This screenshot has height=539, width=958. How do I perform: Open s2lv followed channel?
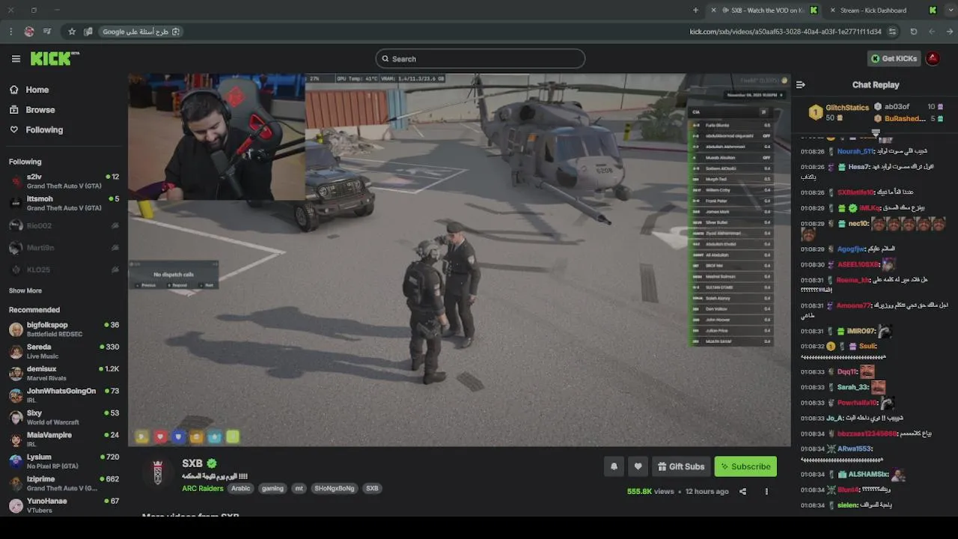pos(64,181)
